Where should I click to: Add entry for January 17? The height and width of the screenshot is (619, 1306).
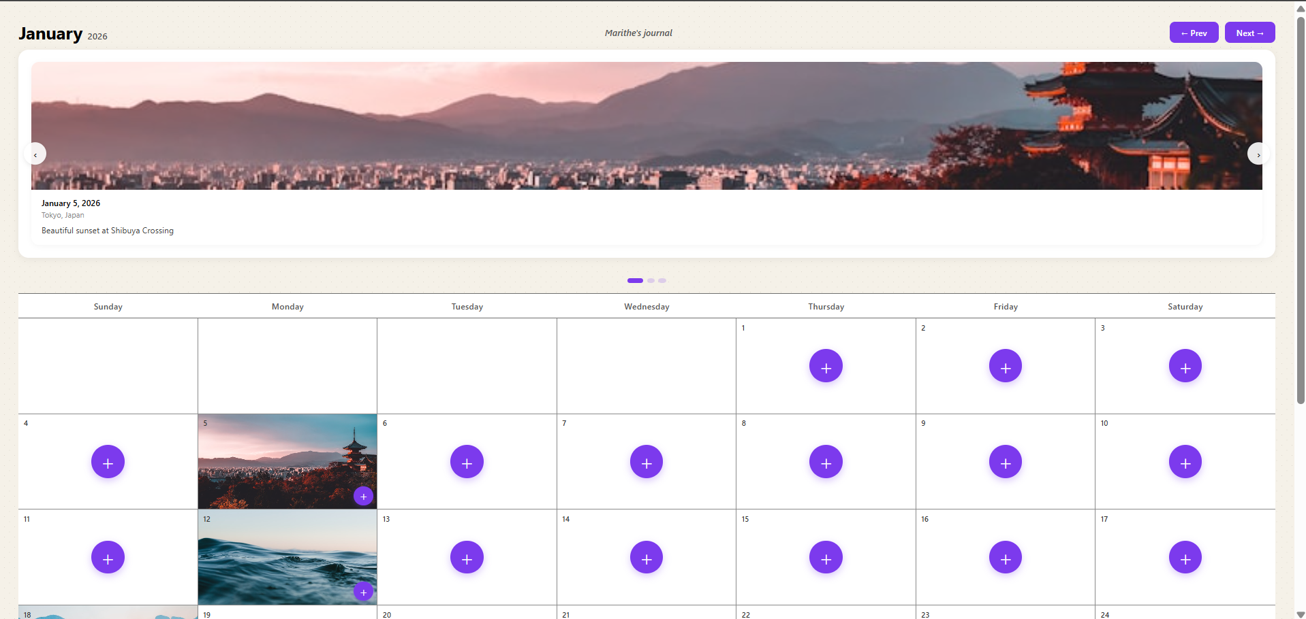point(1185,558)
